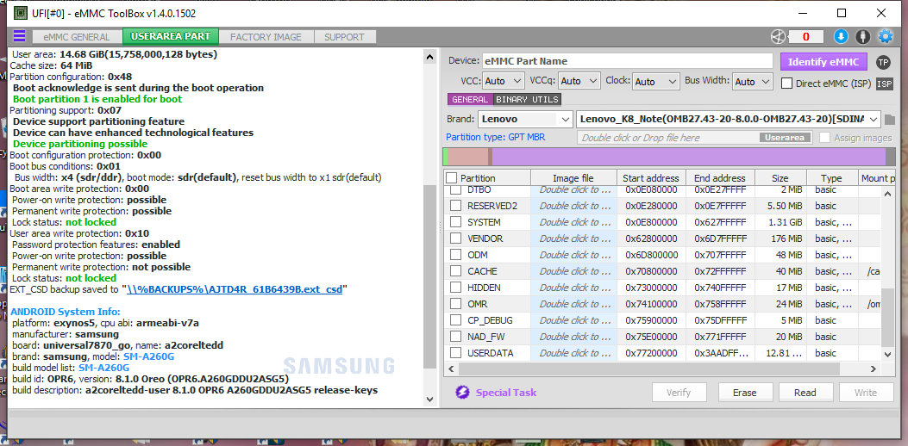Click the Special Task lightning icon
Viewport: 908px width, 446px height.
(x=462, y=393)
